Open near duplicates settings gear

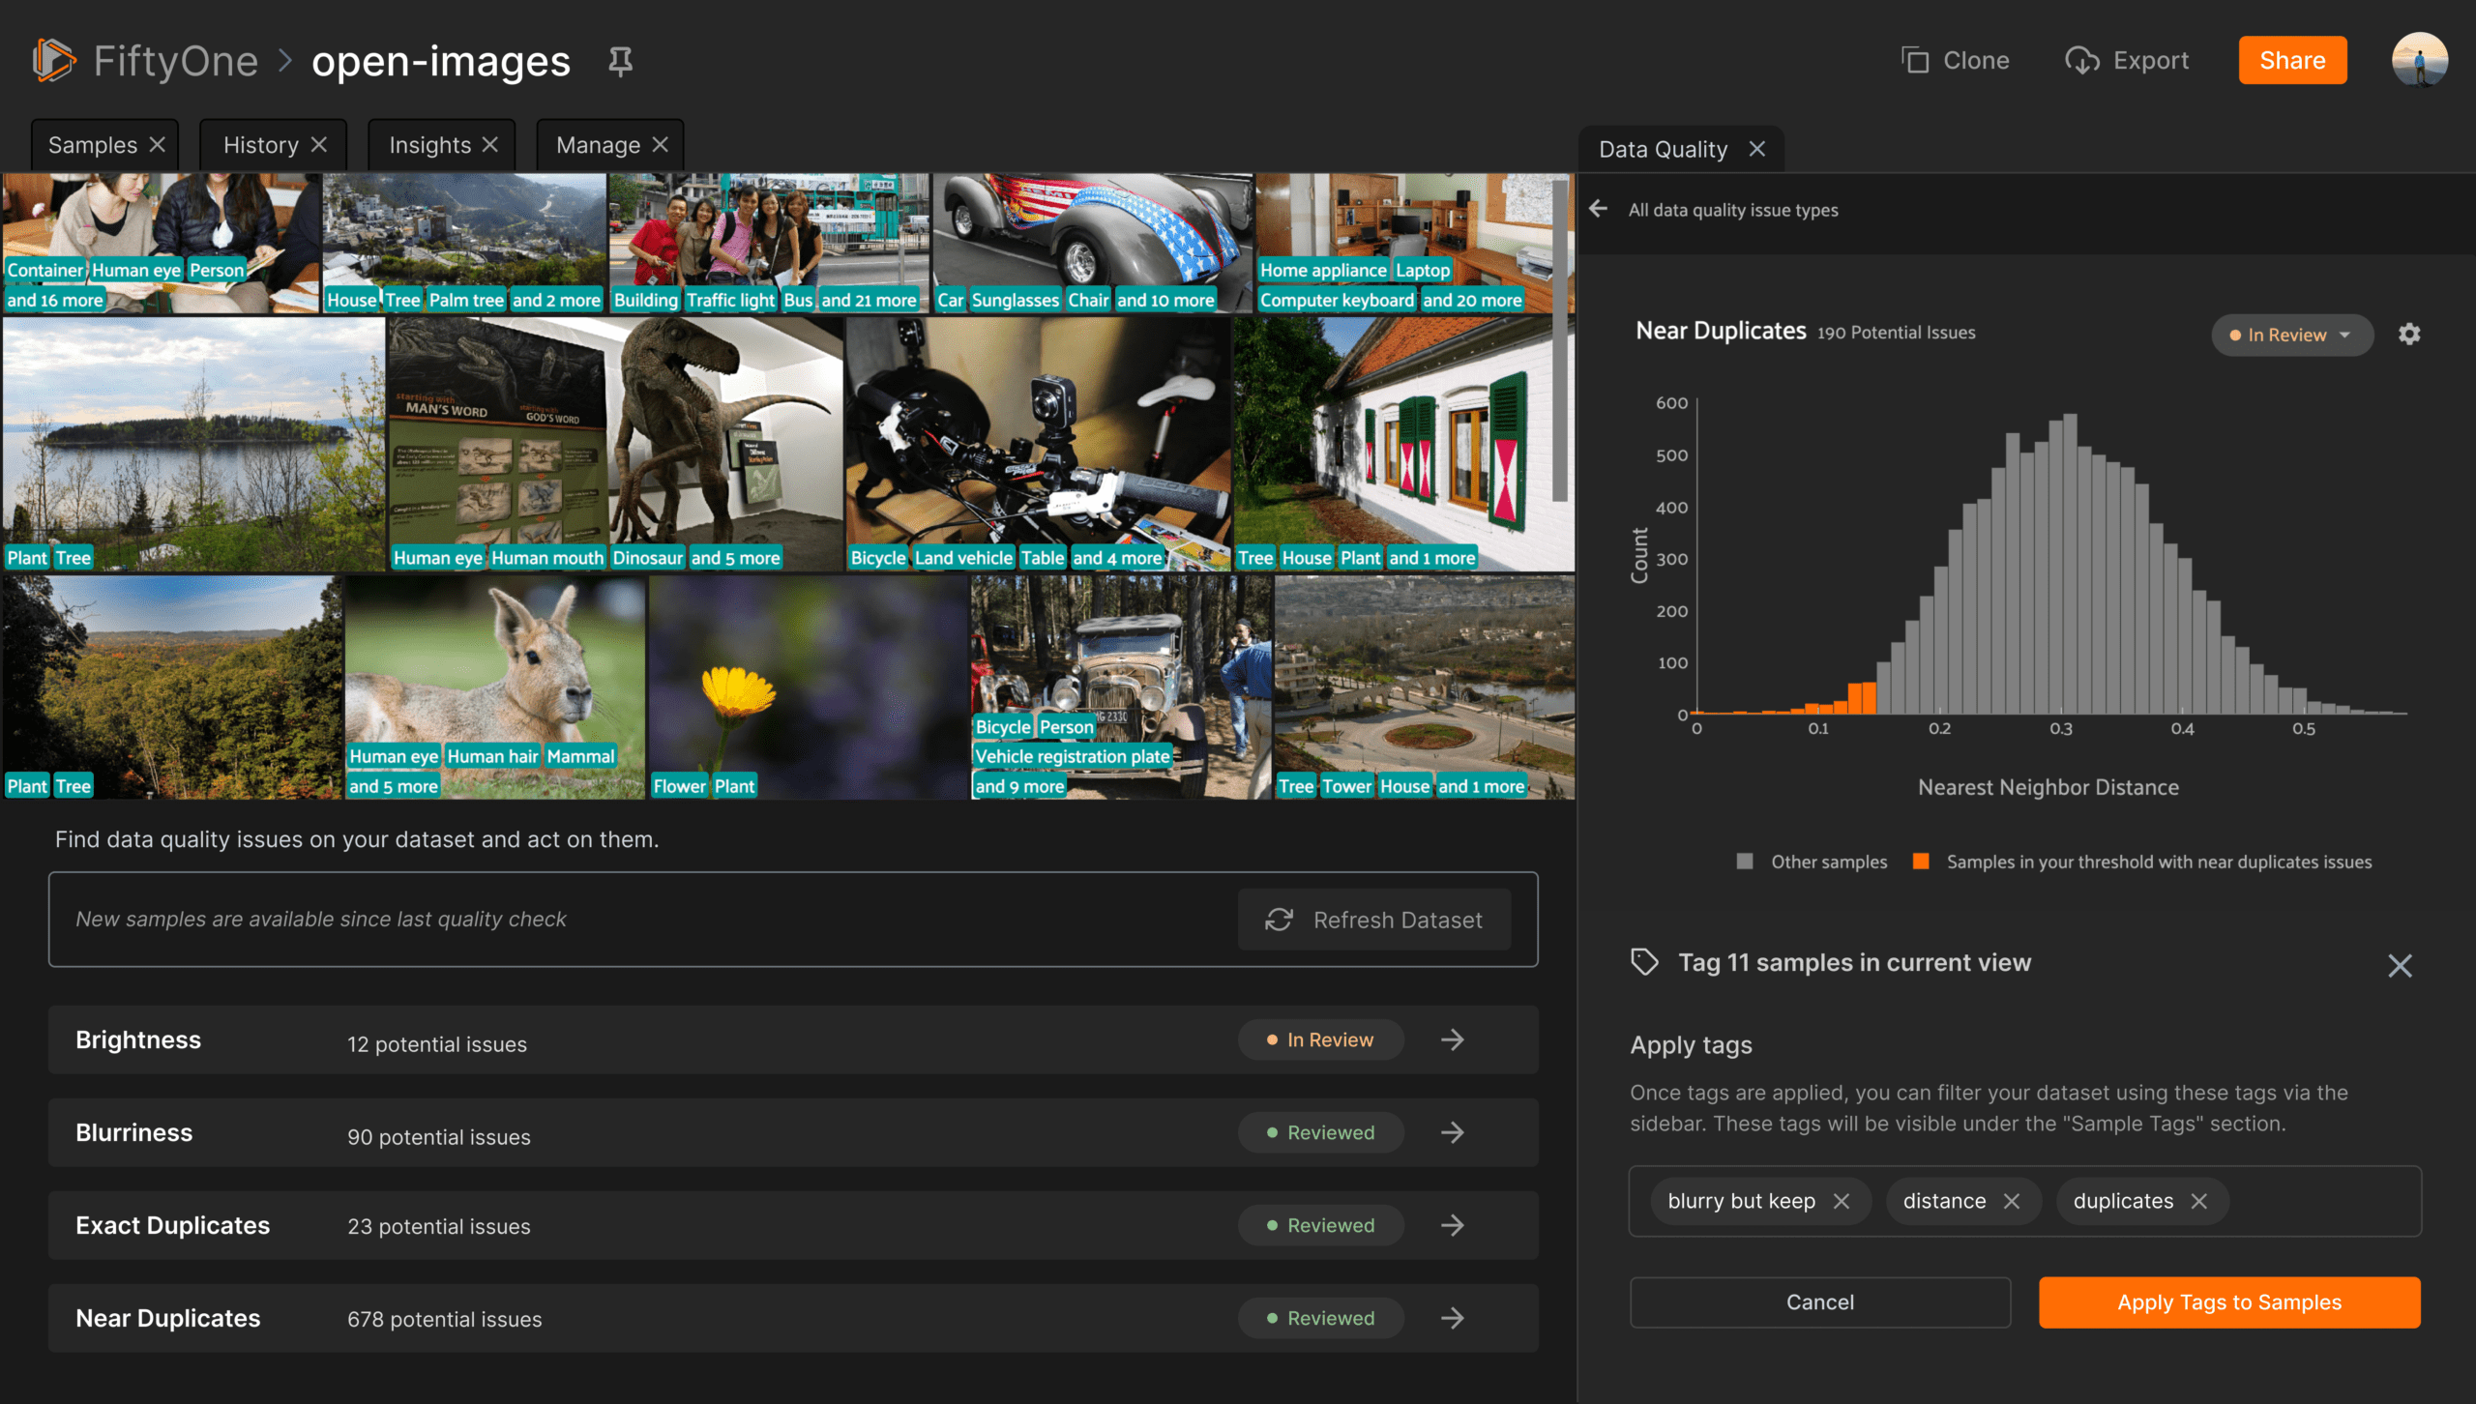2409,335
